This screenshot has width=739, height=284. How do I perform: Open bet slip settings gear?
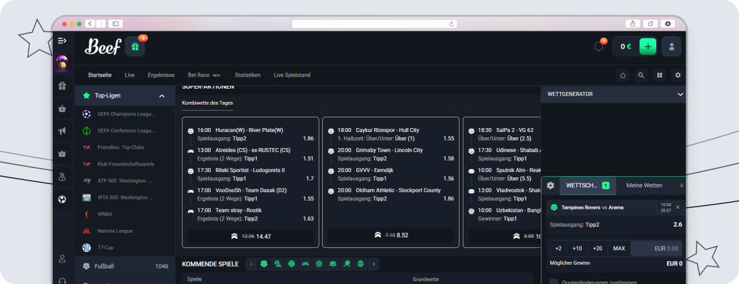pyautogui.click(x=550, y=185)
